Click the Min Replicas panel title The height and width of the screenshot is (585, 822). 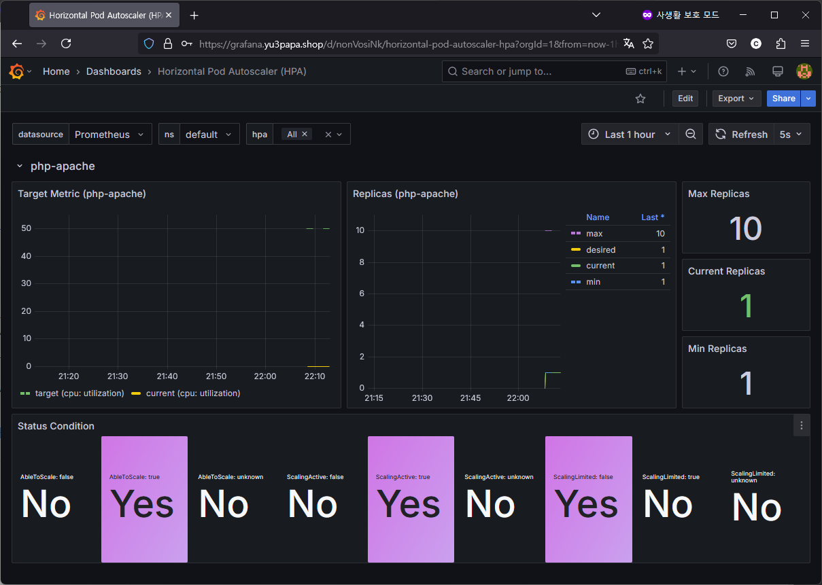coord(717,349)
